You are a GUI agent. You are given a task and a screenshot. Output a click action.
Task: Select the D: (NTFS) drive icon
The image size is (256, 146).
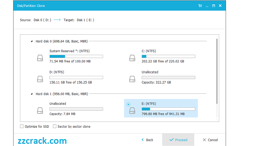tap(40, 79)
